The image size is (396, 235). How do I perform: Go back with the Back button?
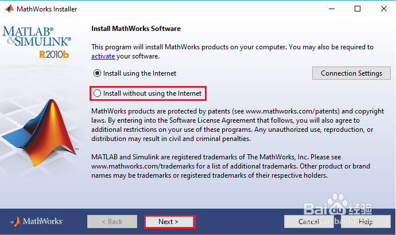(x=112, y=221)
